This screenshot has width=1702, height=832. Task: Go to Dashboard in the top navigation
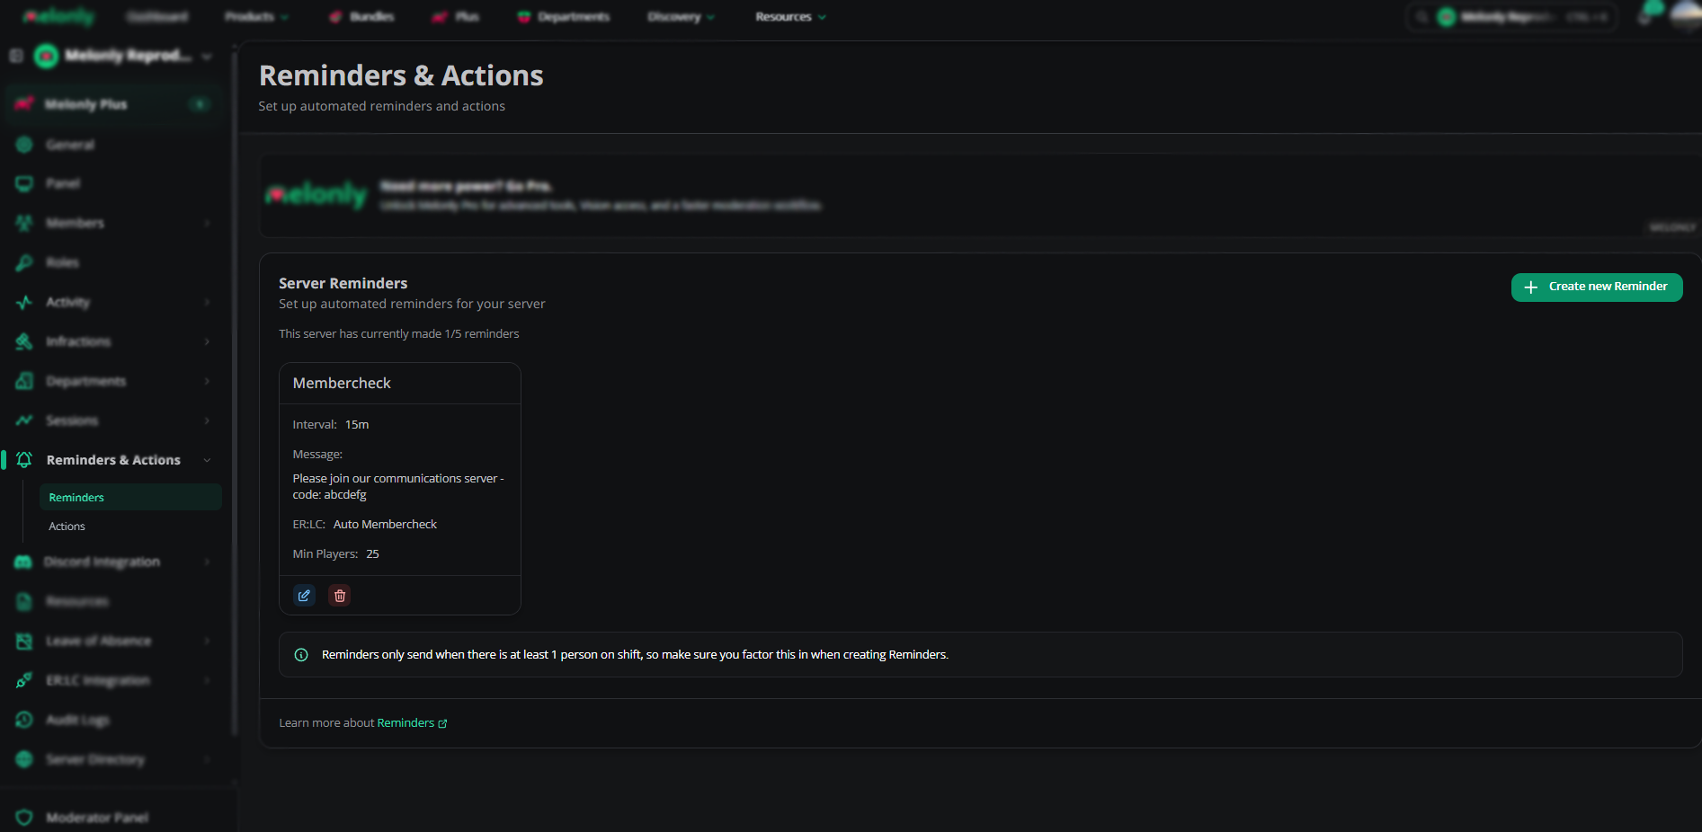pos(157,16)
